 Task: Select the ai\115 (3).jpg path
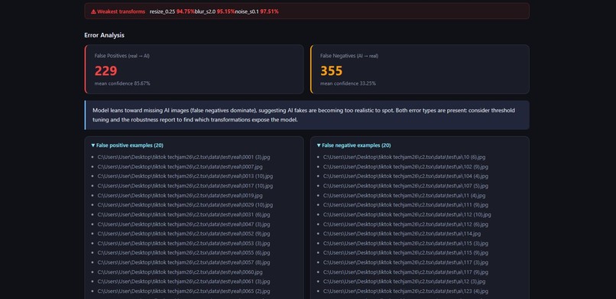tap(406, 243)
